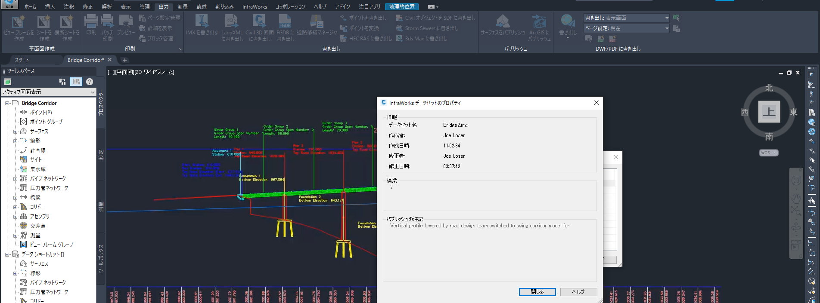This screenshot has width=820, height=303.
Task: Open the 地理的位置 ribbon tab
Action: (x=402, y=6)
